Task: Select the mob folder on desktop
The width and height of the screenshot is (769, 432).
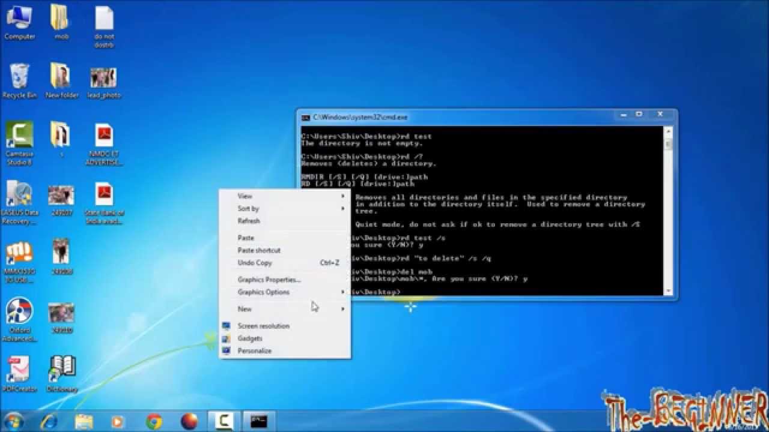Action: pyautogui.click(x=61, y=23)
